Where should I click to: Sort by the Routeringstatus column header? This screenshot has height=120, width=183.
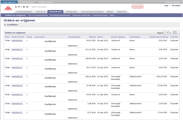tap(118, 37)
